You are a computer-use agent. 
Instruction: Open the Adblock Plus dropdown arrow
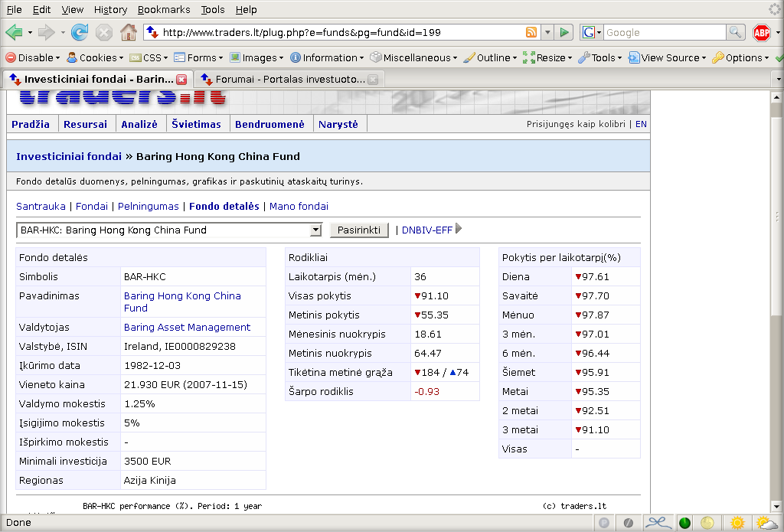pyautogui.click(x=778, y=33)
